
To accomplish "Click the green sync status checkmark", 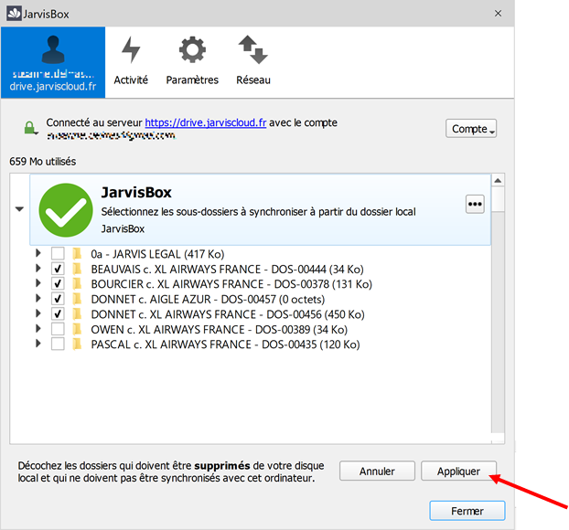I will coord(66,210).
